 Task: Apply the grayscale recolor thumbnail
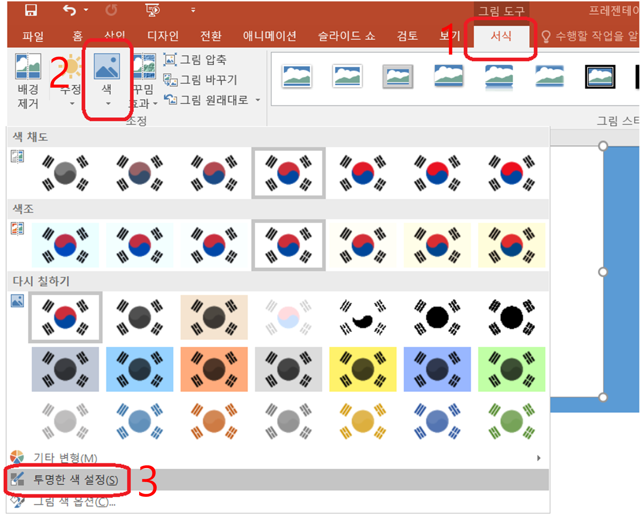point(140,317)
